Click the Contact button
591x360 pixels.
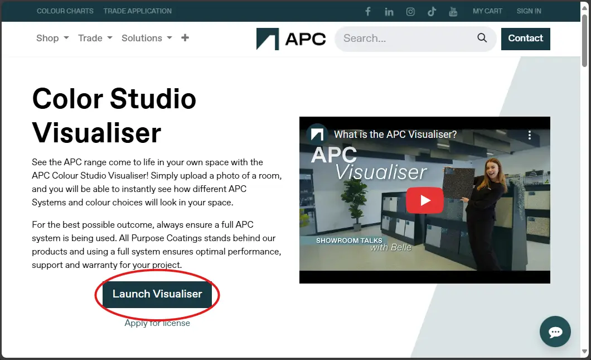pos(525,39)
